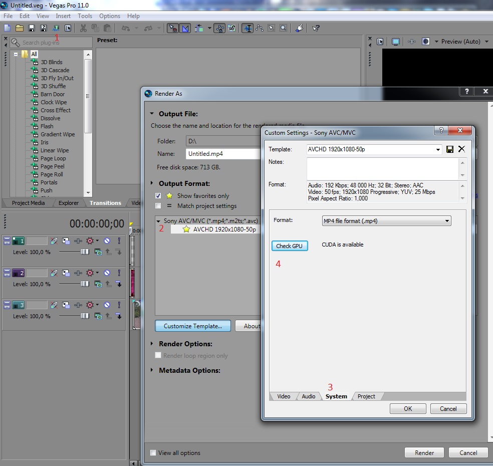Collapse Sony AVC/MVC format group
Screen dimensions: 493x466
pyautogui.click(x=159, y=221)
